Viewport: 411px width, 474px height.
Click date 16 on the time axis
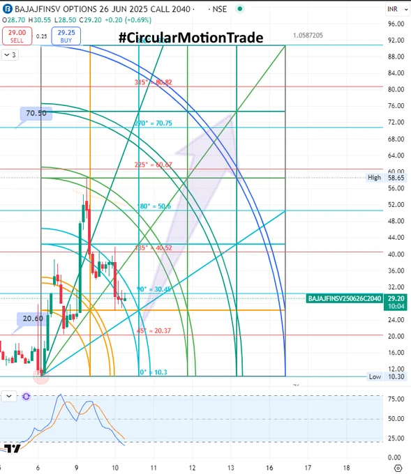269,468
